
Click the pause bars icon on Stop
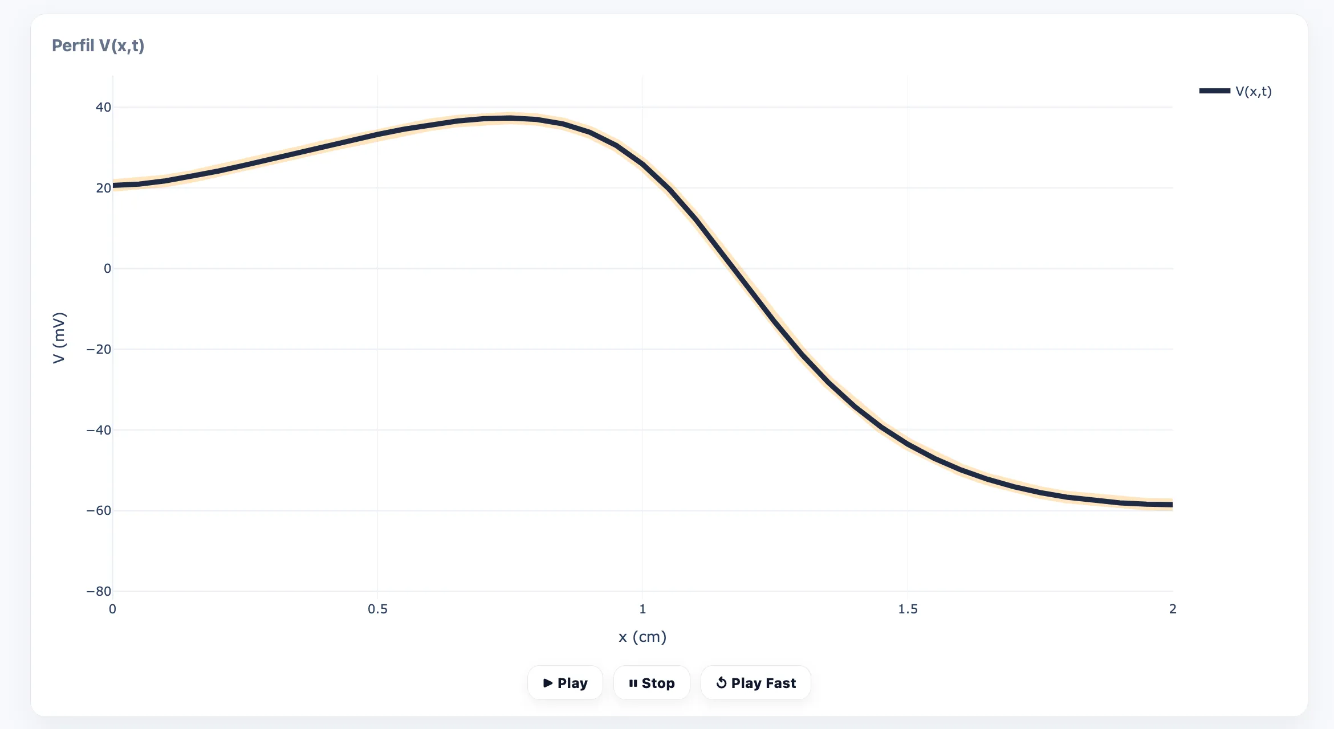point(633,683)
